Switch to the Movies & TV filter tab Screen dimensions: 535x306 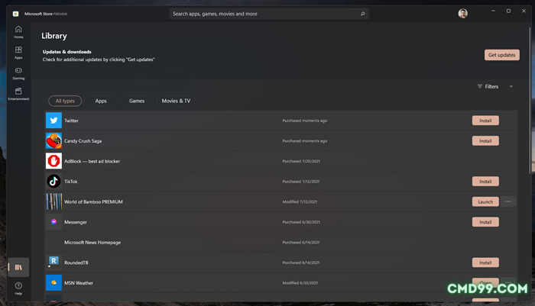(x=176, y=101)
